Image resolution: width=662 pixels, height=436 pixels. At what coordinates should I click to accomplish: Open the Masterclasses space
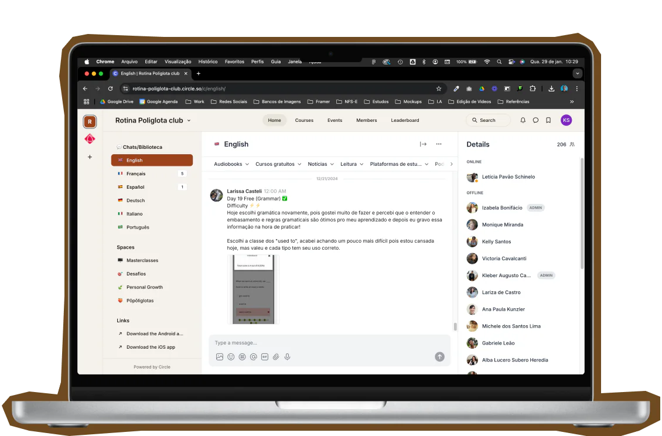tap(152, 261)
